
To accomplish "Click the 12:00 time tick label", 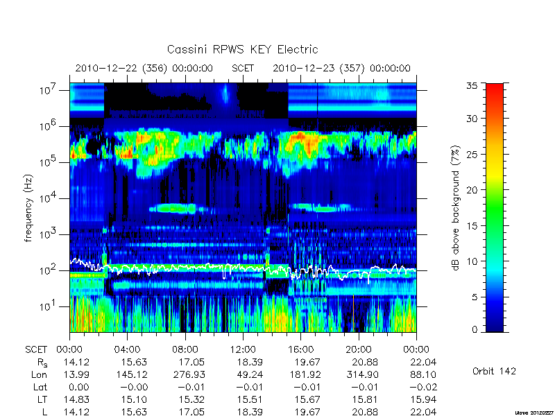I will point(243,350).
